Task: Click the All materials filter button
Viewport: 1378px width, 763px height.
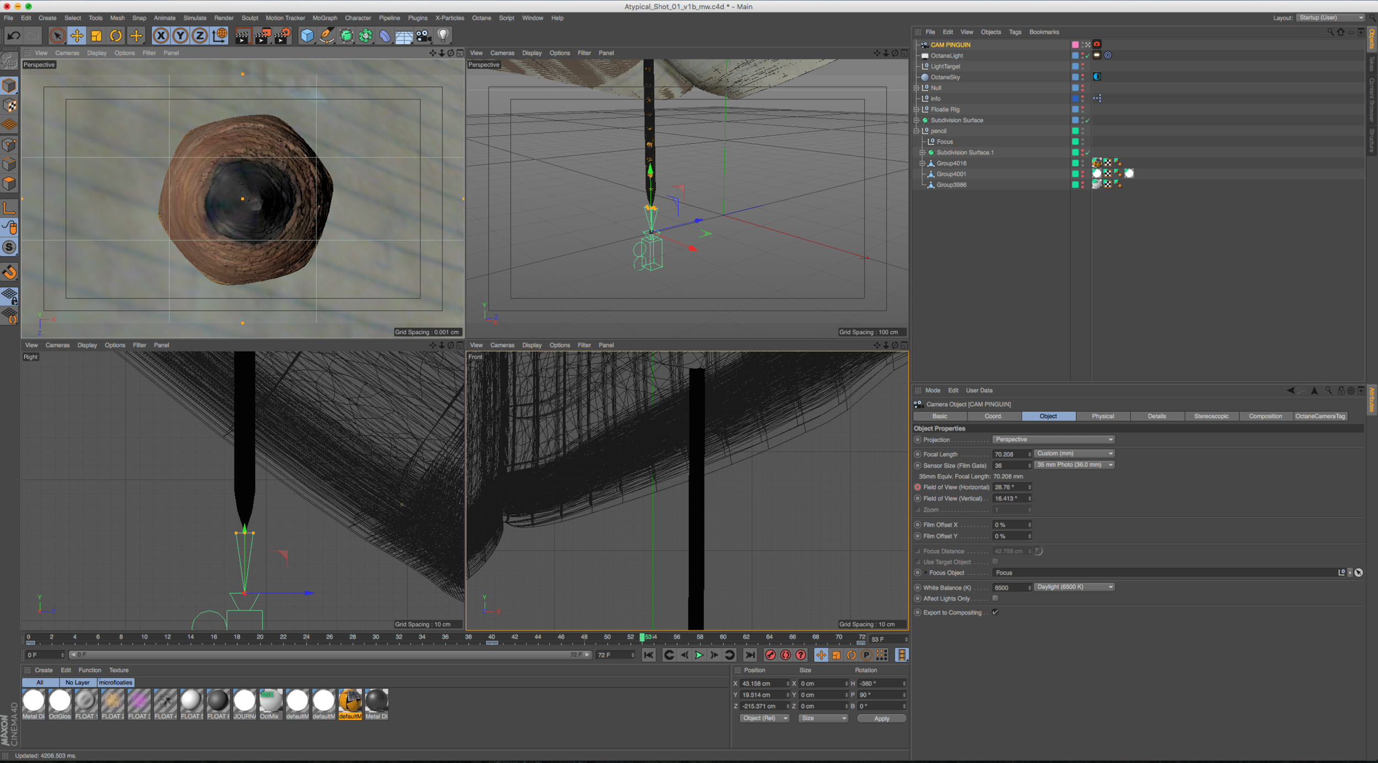Action: 40,682
